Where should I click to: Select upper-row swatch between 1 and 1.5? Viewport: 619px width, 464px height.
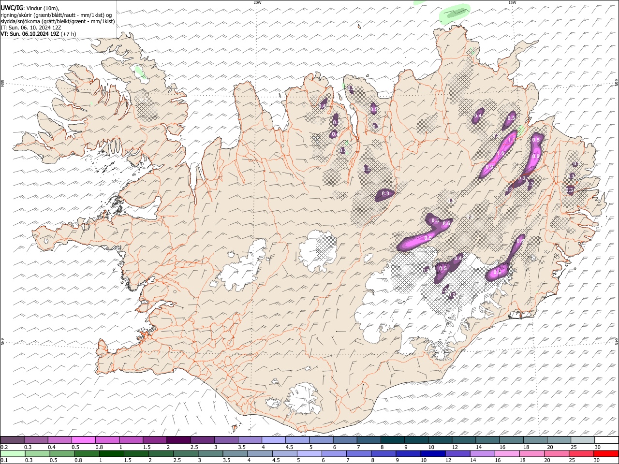click(131, 440)
